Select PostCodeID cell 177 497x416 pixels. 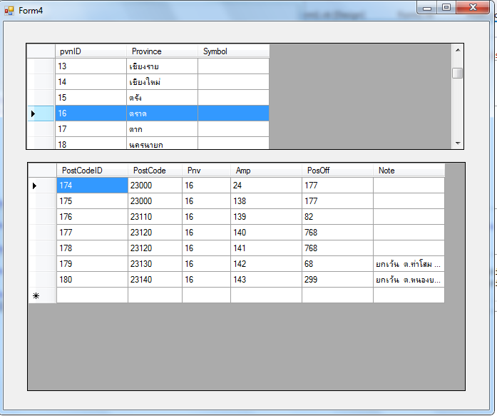[x=92, y=233]
